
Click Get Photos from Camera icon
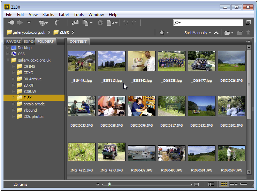pyautogui.click(x=75, y=23)
